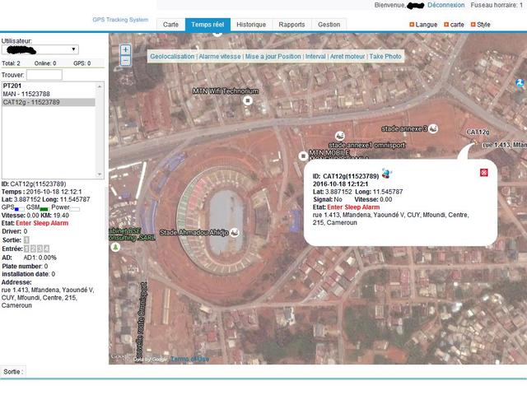Viewport: 527px width, 395px height.
Task: Toggle Entrée input 4
Action: coord(47,249)
